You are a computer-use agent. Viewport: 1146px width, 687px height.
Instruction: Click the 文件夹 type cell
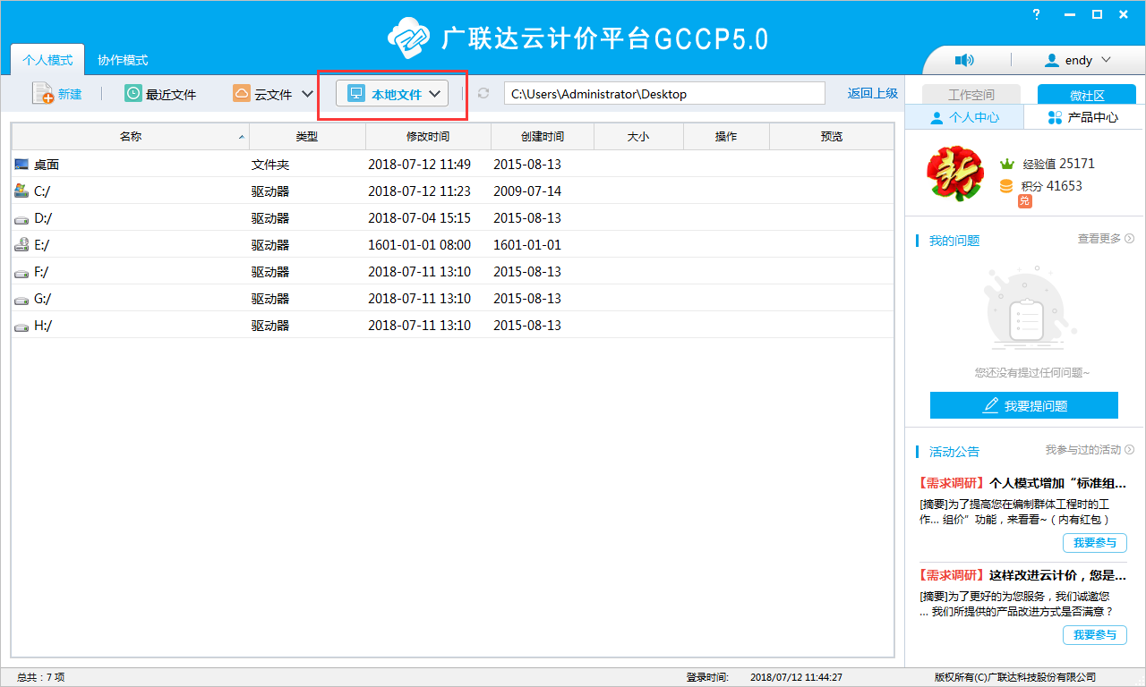point(270,165)
